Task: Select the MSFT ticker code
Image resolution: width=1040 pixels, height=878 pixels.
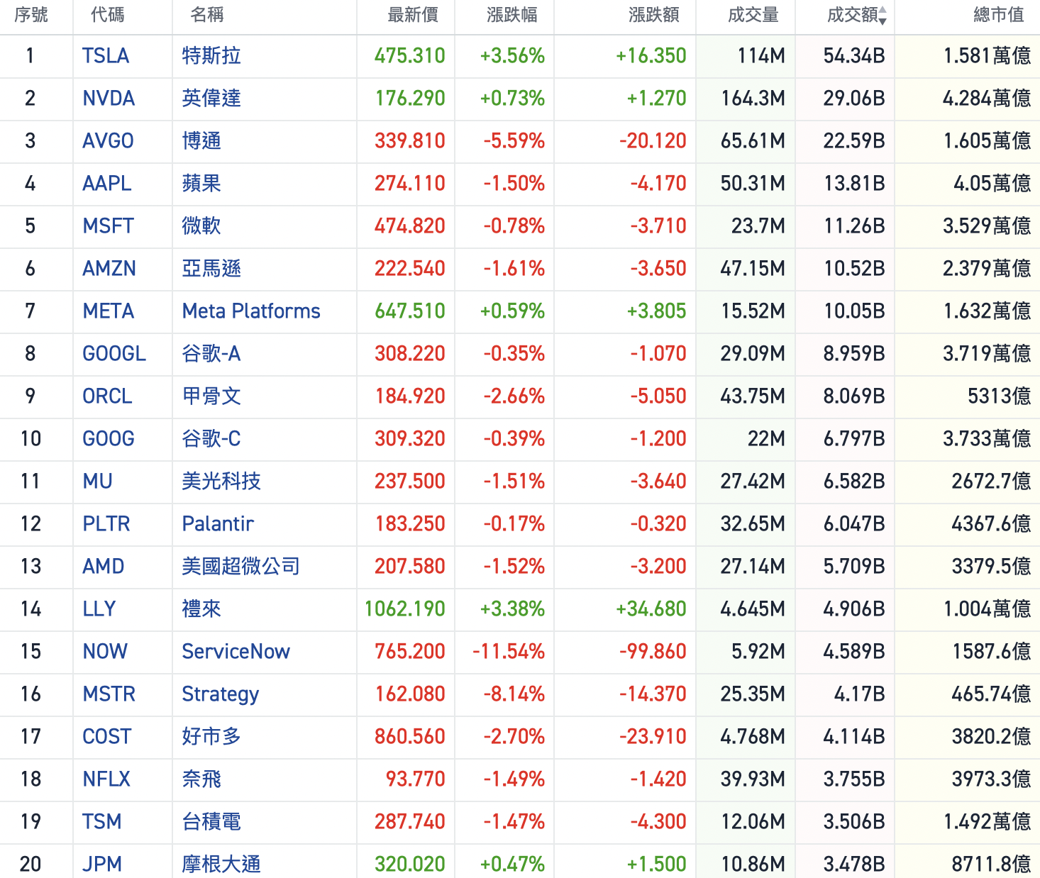Action: click(x=108, y=226)
